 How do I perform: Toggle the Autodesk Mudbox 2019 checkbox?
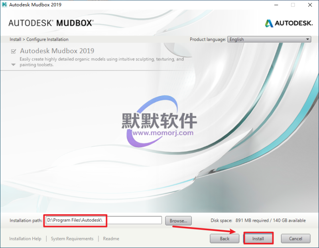pos(14,51)
